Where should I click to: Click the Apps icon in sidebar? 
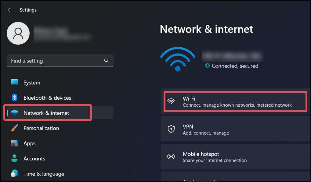[14, 143]
